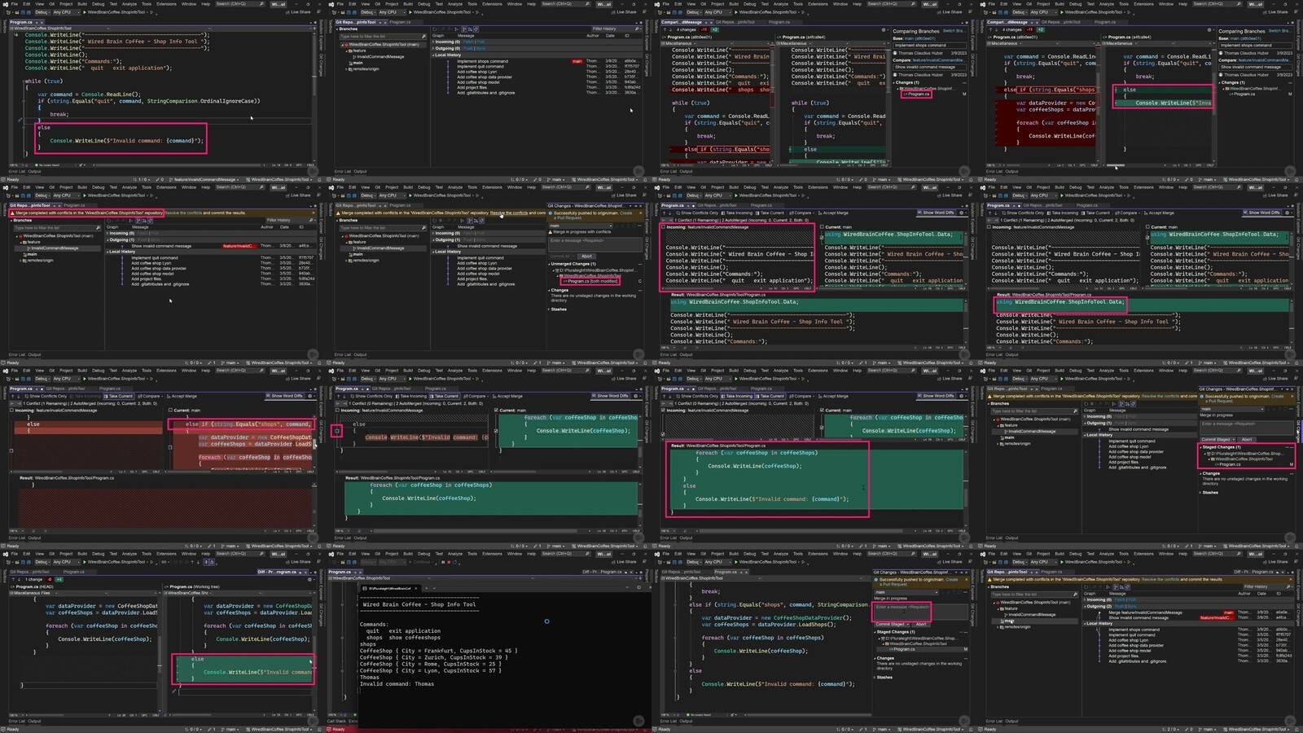
Task: Open Commit Staged dropdown arrow above pink-boxed Staged Changes
Action: click(x=1234, y=440)
